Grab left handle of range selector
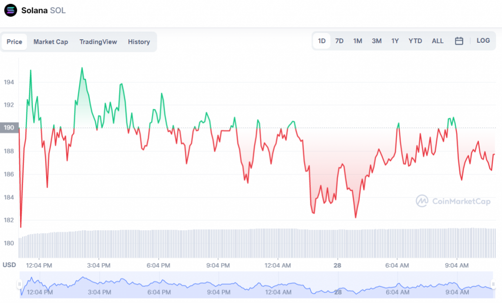The image size is (502, 303). (x=20, y=284)
